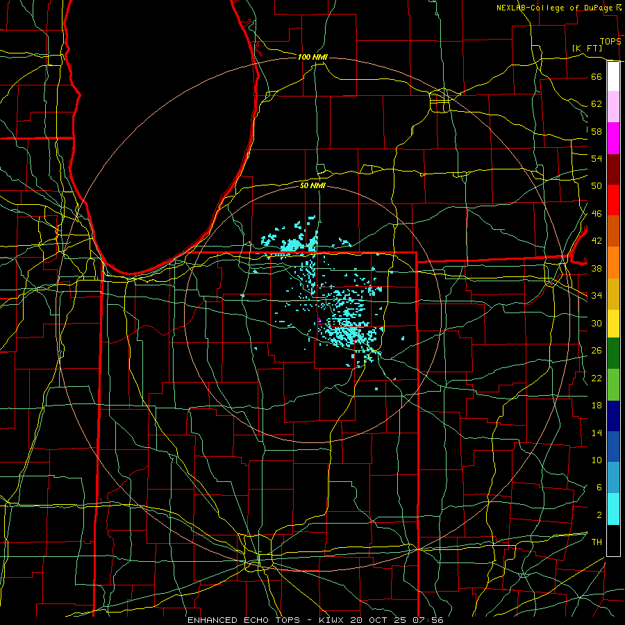Screen dimensions: 625x625
Task: Click the dark green swatch between 22 and 26
Action: [613, 353]
